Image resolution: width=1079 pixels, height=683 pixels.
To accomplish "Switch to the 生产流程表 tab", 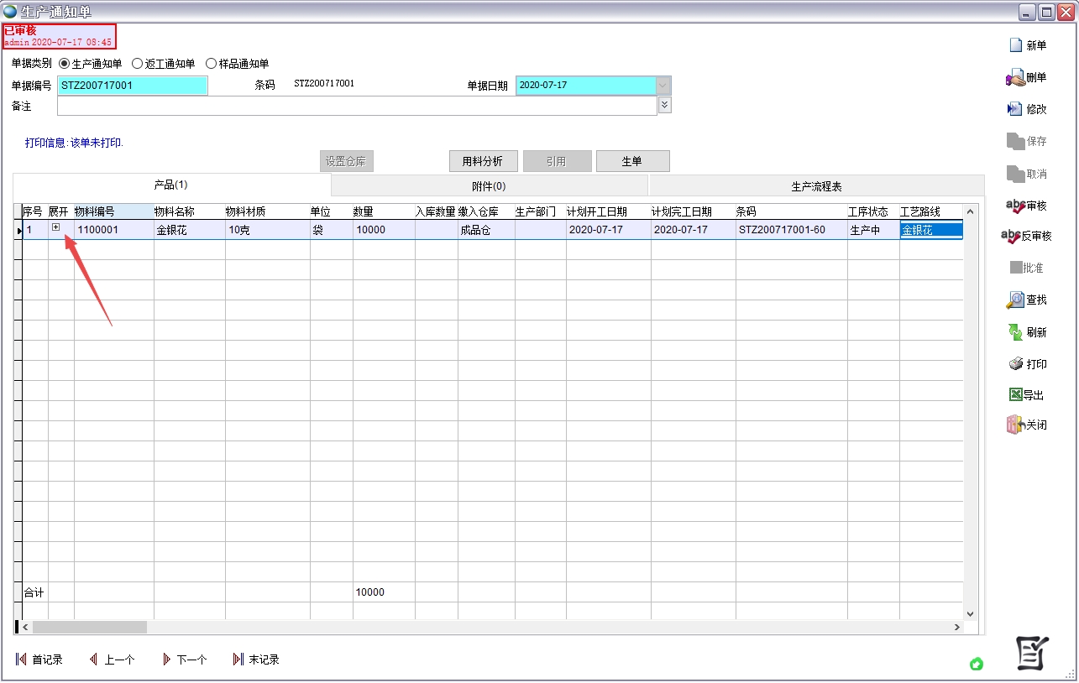I will coord(816,186).
